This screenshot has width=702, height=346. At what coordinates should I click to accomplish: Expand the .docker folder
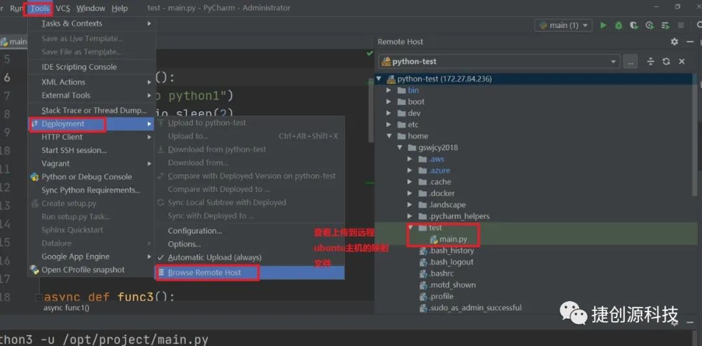click(x=410, y=193)
